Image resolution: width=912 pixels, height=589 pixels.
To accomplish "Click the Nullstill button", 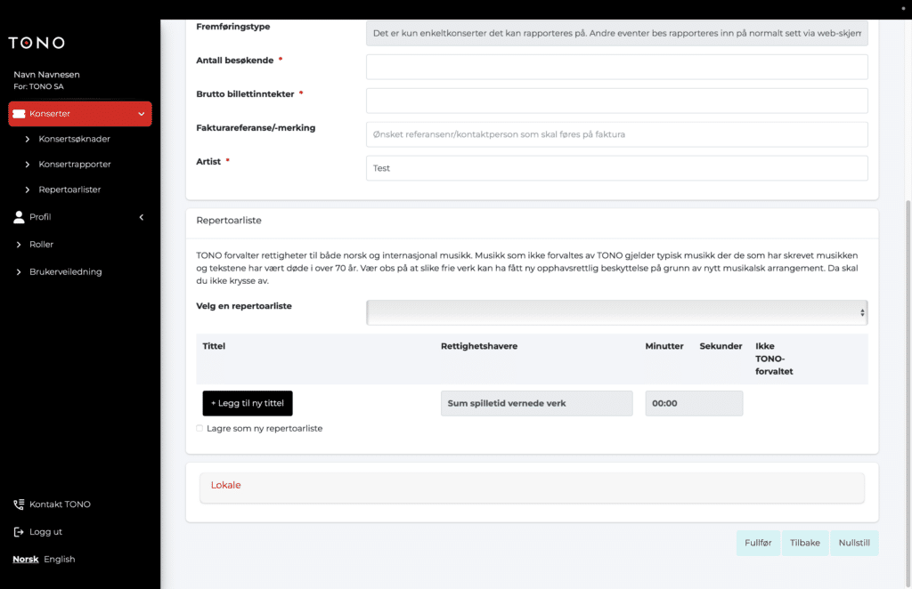I will 854,543.
